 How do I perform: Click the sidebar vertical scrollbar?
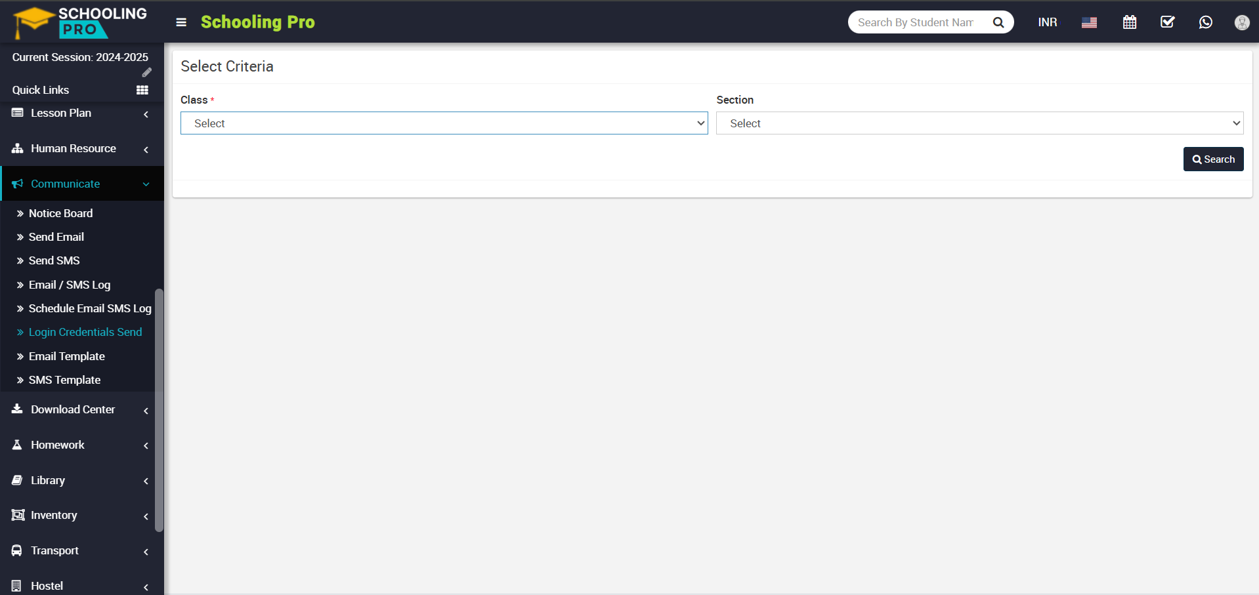pos(159,410)
